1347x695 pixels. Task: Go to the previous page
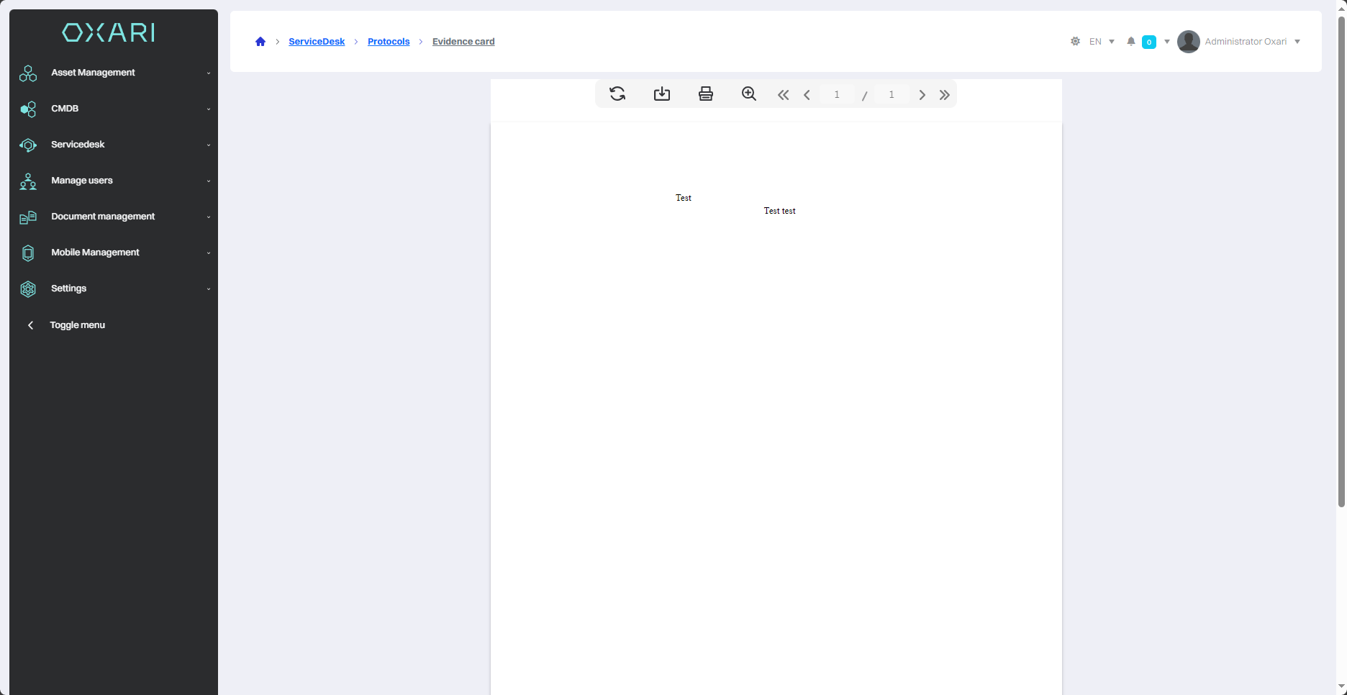[807, 95]
